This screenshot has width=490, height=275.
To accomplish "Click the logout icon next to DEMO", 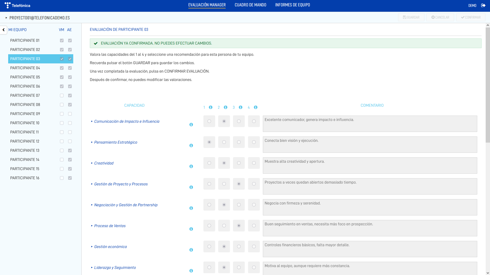I will 484,5.
